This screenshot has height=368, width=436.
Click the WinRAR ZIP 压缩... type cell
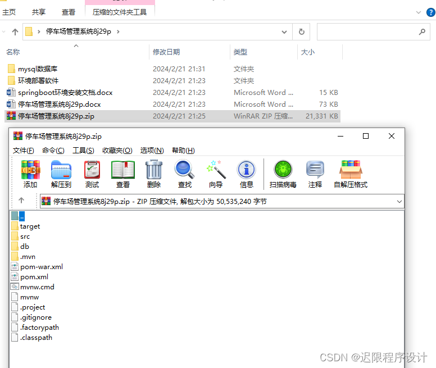263,116
